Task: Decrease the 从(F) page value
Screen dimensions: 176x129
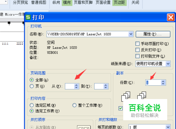Action: click(x=76, y=88)
